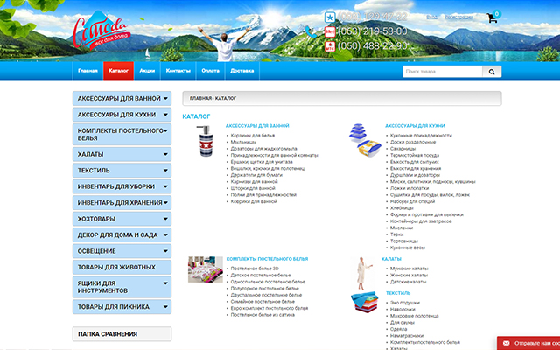Open the Акции navigation item

(x=147, y=71)
